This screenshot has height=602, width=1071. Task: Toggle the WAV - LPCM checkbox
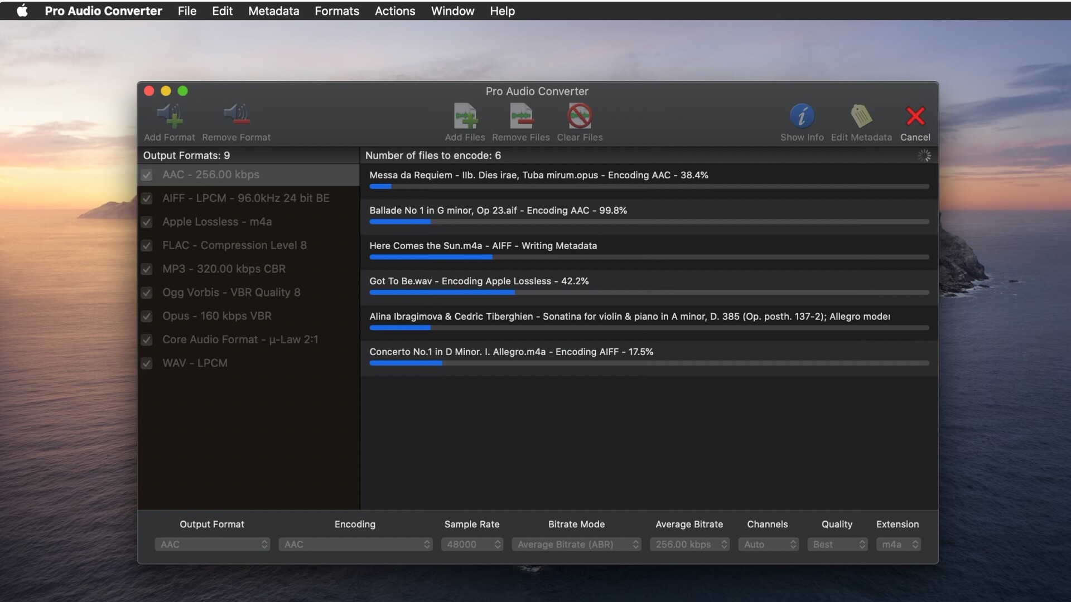[147, 363]
